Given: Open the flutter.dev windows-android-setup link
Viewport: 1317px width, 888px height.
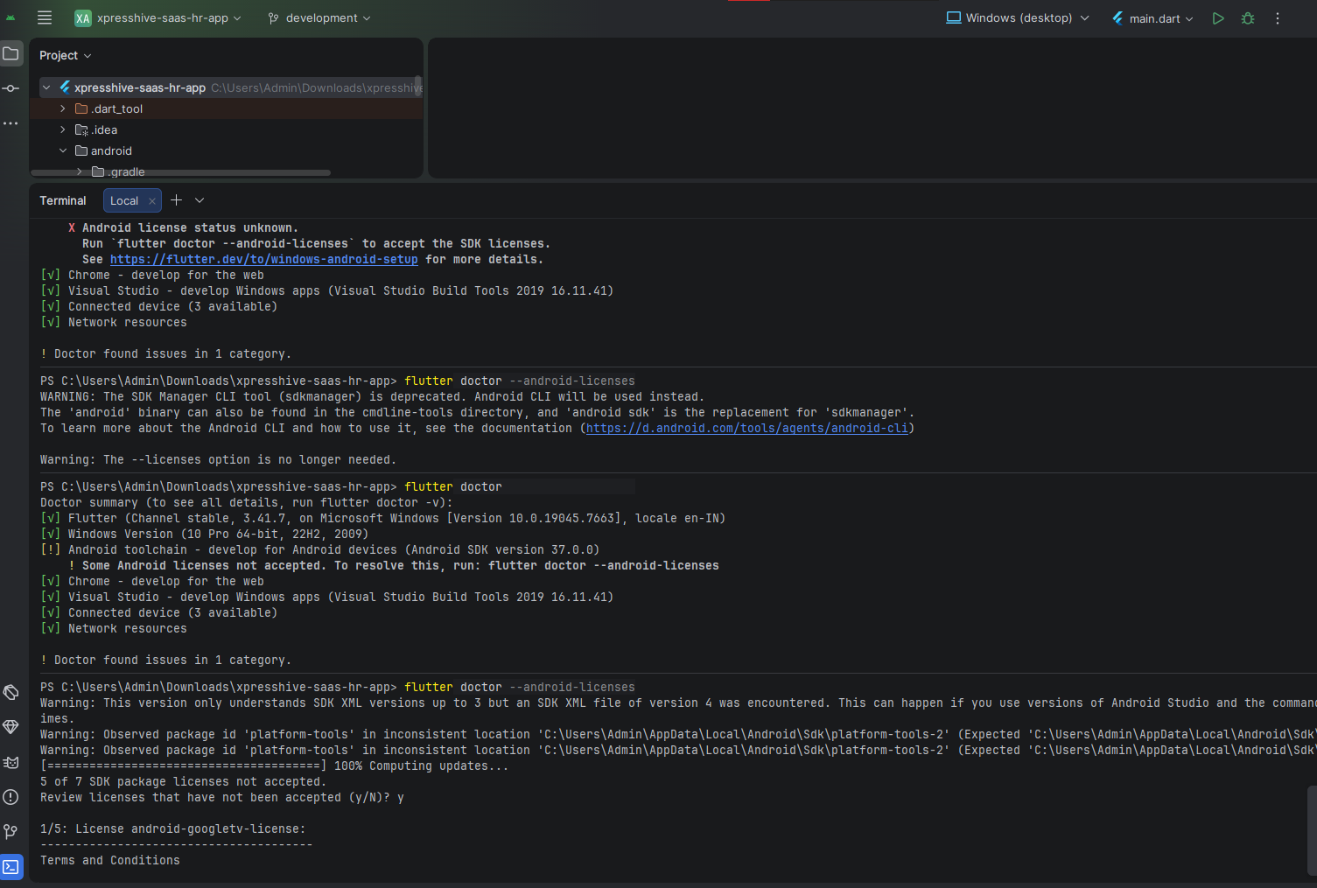Looking at the screenshot, I should (x=263, y=260).
